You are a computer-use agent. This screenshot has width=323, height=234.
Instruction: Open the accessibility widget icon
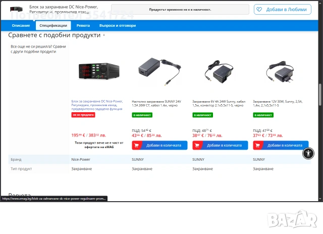308,153
